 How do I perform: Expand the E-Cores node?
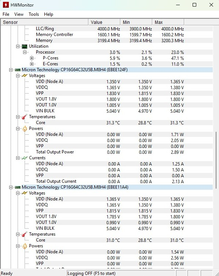(x=32, y=64)
